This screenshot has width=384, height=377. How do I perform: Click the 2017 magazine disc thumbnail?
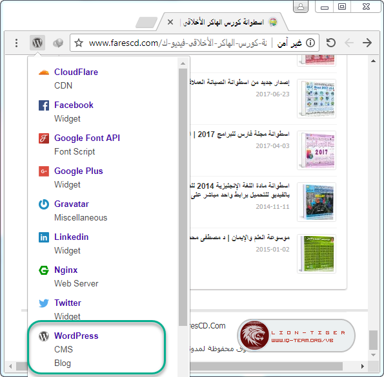click(x=316, y=150)
